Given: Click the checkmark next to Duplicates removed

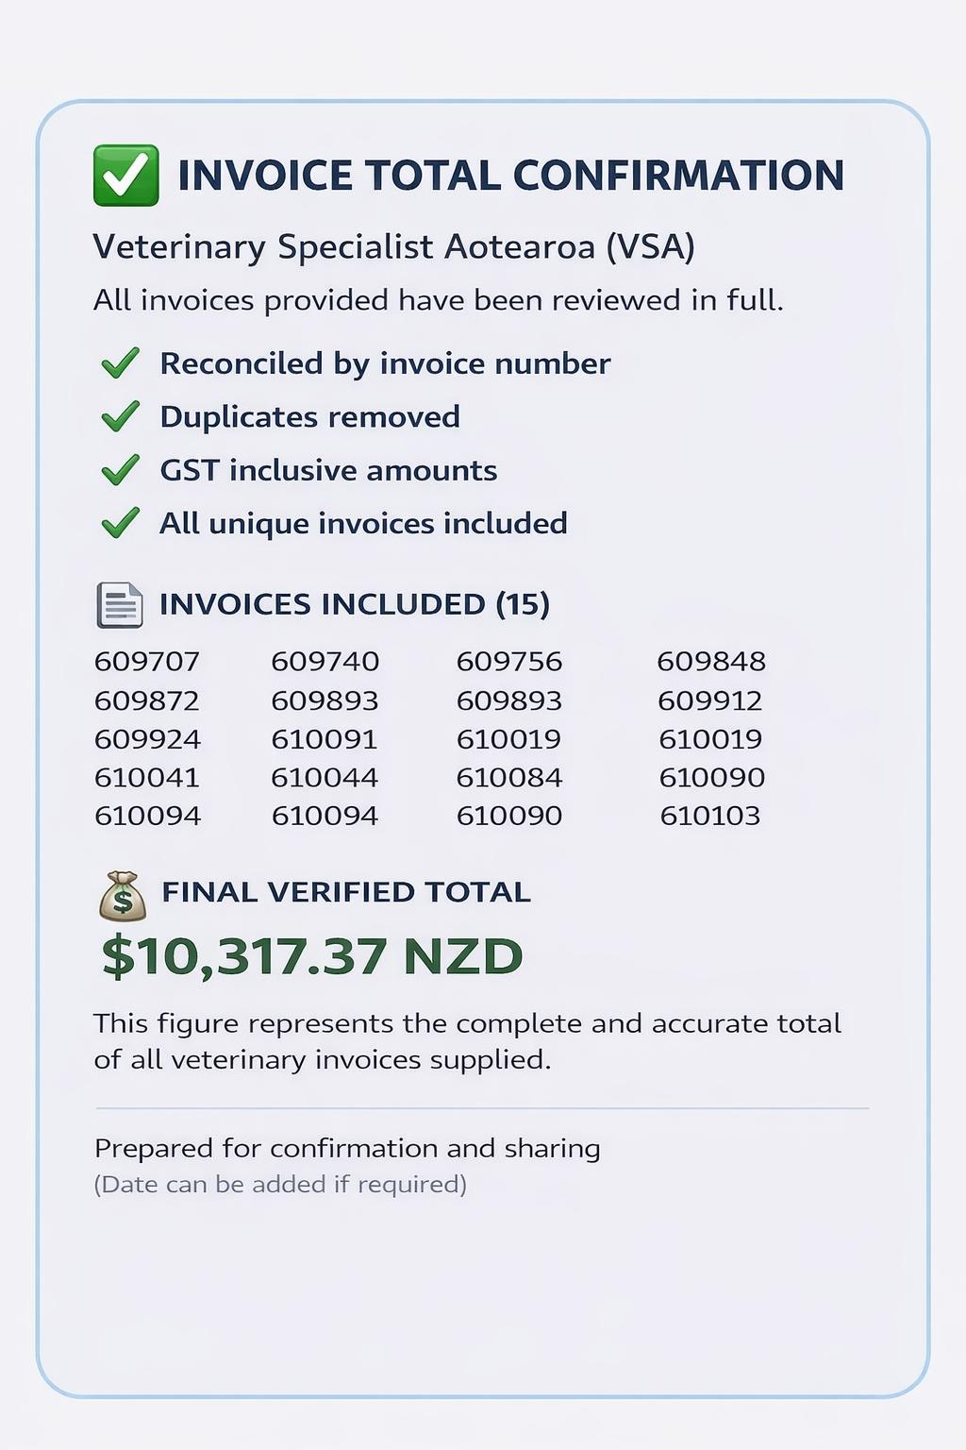Looking at the screenshot, I should pyautogui.click(x=120, y=416).
